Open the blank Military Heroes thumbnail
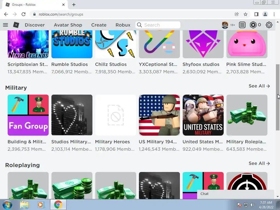Screen dimensions: 280x210 (x=116, y=115)
